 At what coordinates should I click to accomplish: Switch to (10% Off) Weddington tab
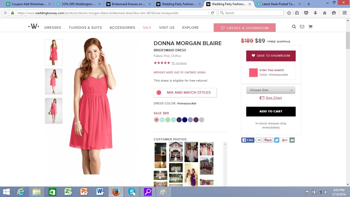78,4
